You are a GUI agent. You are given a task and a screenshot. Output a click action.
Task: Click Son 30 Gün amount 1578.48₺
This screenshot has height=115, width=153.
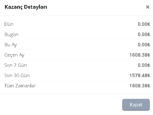[x=140, y=76]
